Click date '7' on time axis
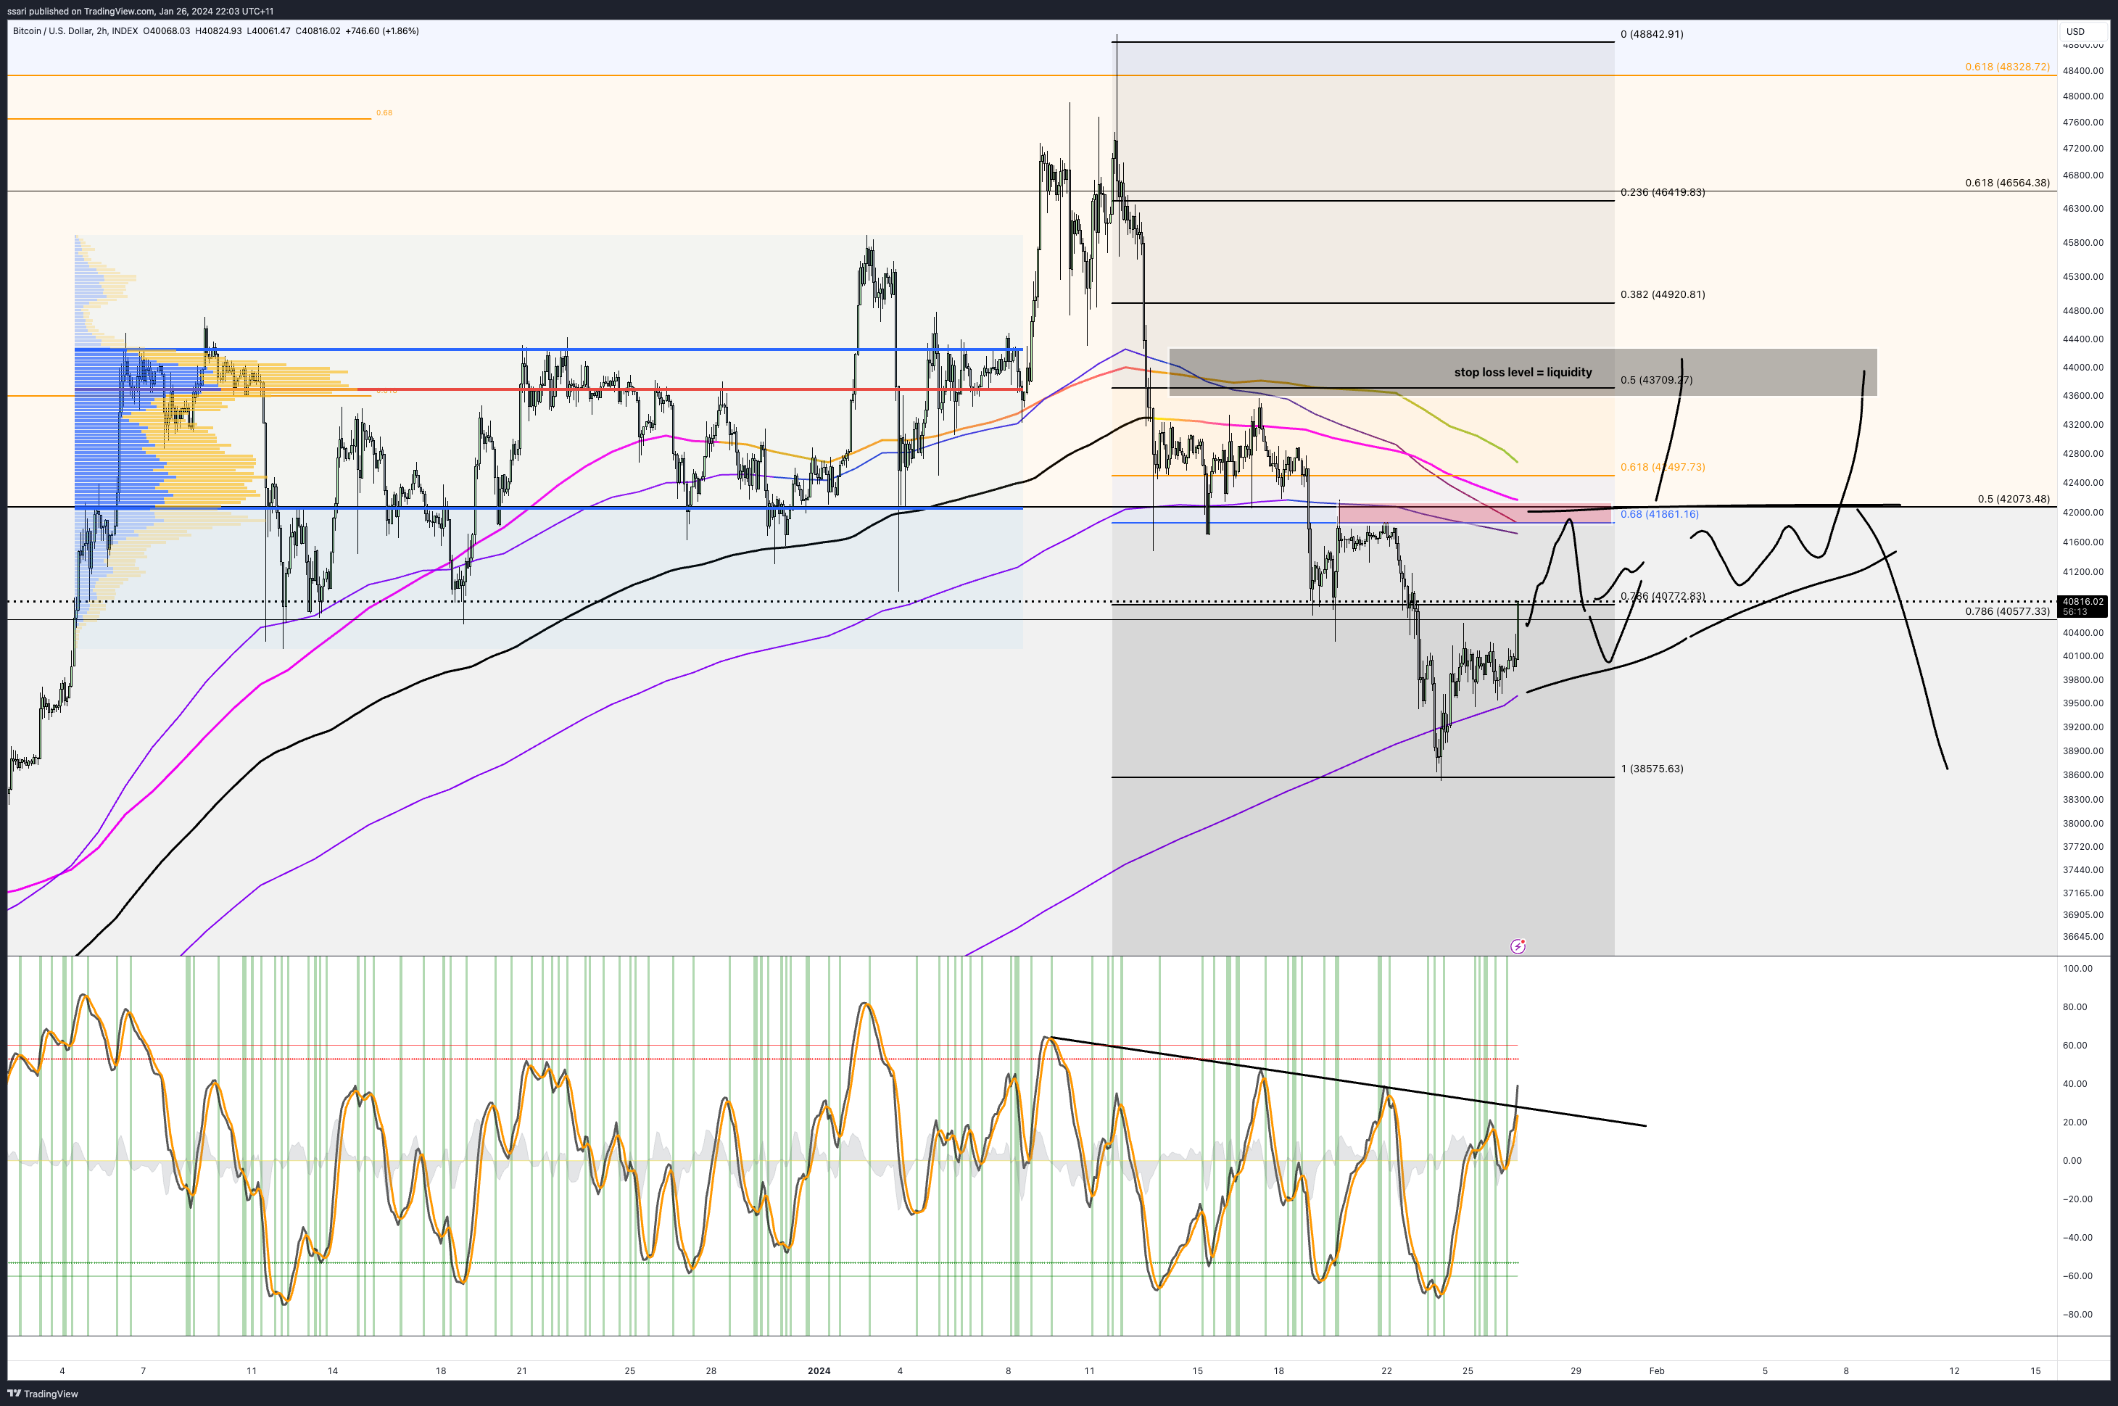Image resolution: width=2118 pixels, height=1406 pixels. pos(144,1370)
